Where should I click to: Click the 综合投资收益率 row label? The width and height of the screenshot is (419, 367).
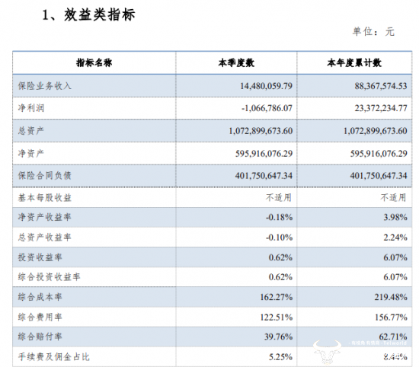click(x=50, y=276)
